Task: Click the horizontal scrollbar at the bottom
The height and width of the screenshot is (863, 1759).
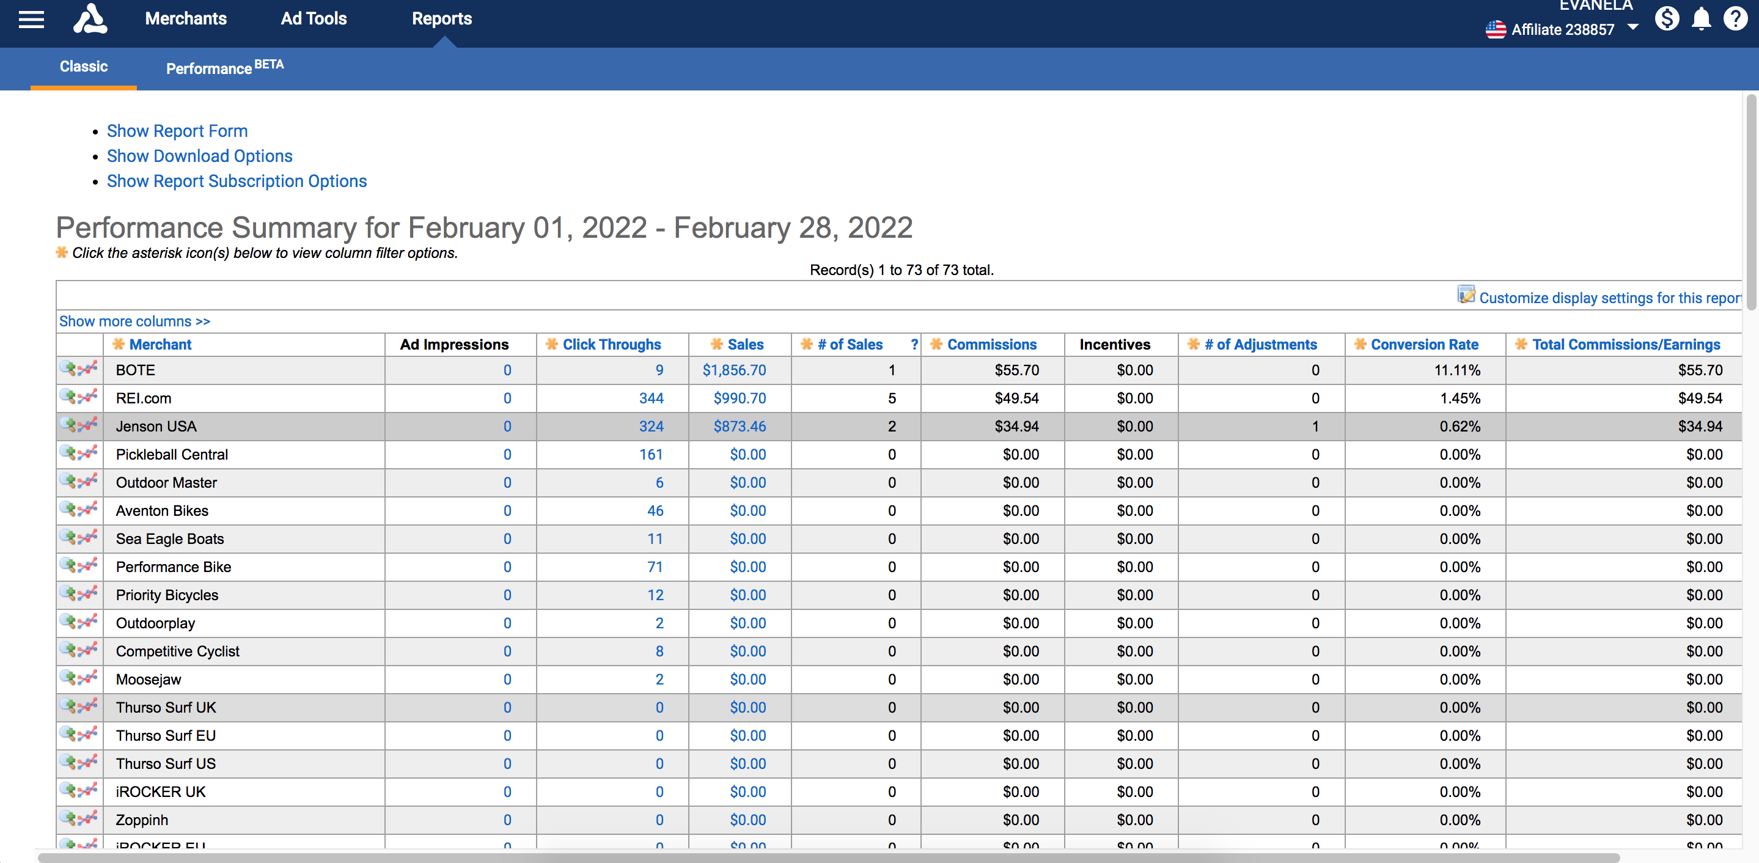Action: coord(828,857)
